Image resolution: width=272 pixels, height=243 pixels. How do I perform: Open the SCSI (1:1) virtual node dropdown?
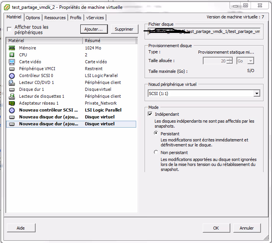[x=256, y=94]
